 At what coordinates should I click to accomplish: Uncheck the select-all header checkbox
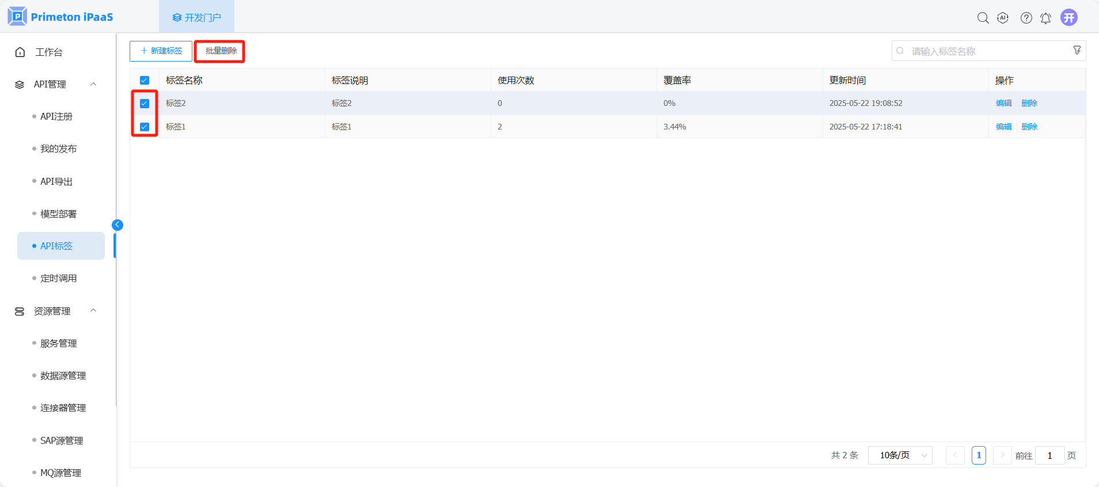(x=145, y=81)
